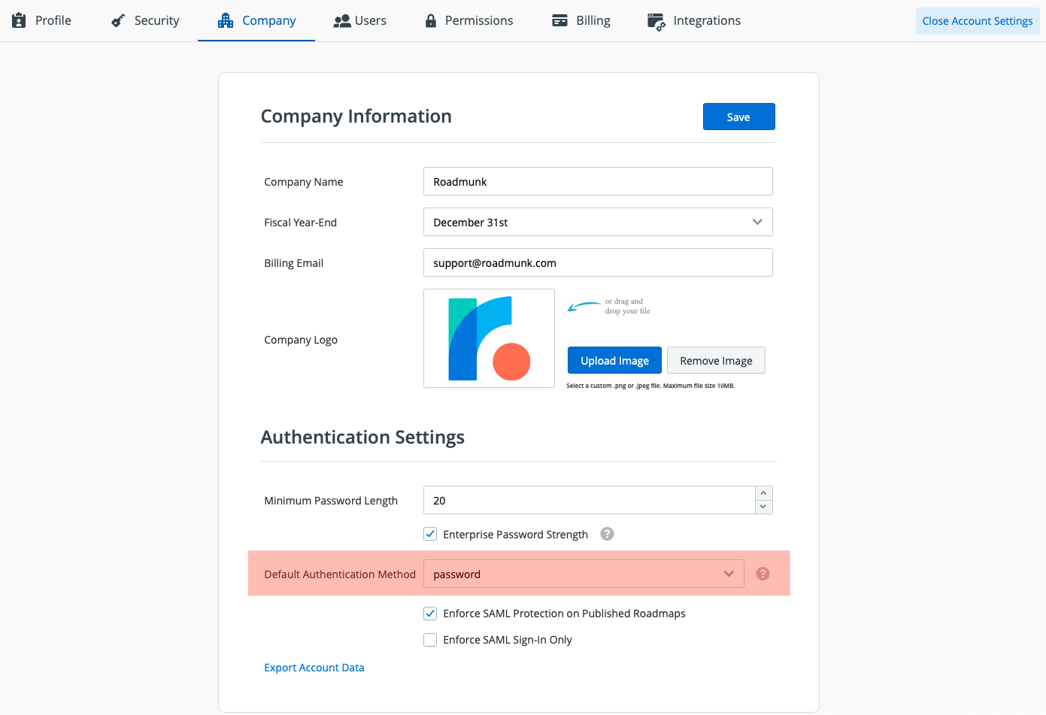Click the Billing card icon

tap(560, 20)
